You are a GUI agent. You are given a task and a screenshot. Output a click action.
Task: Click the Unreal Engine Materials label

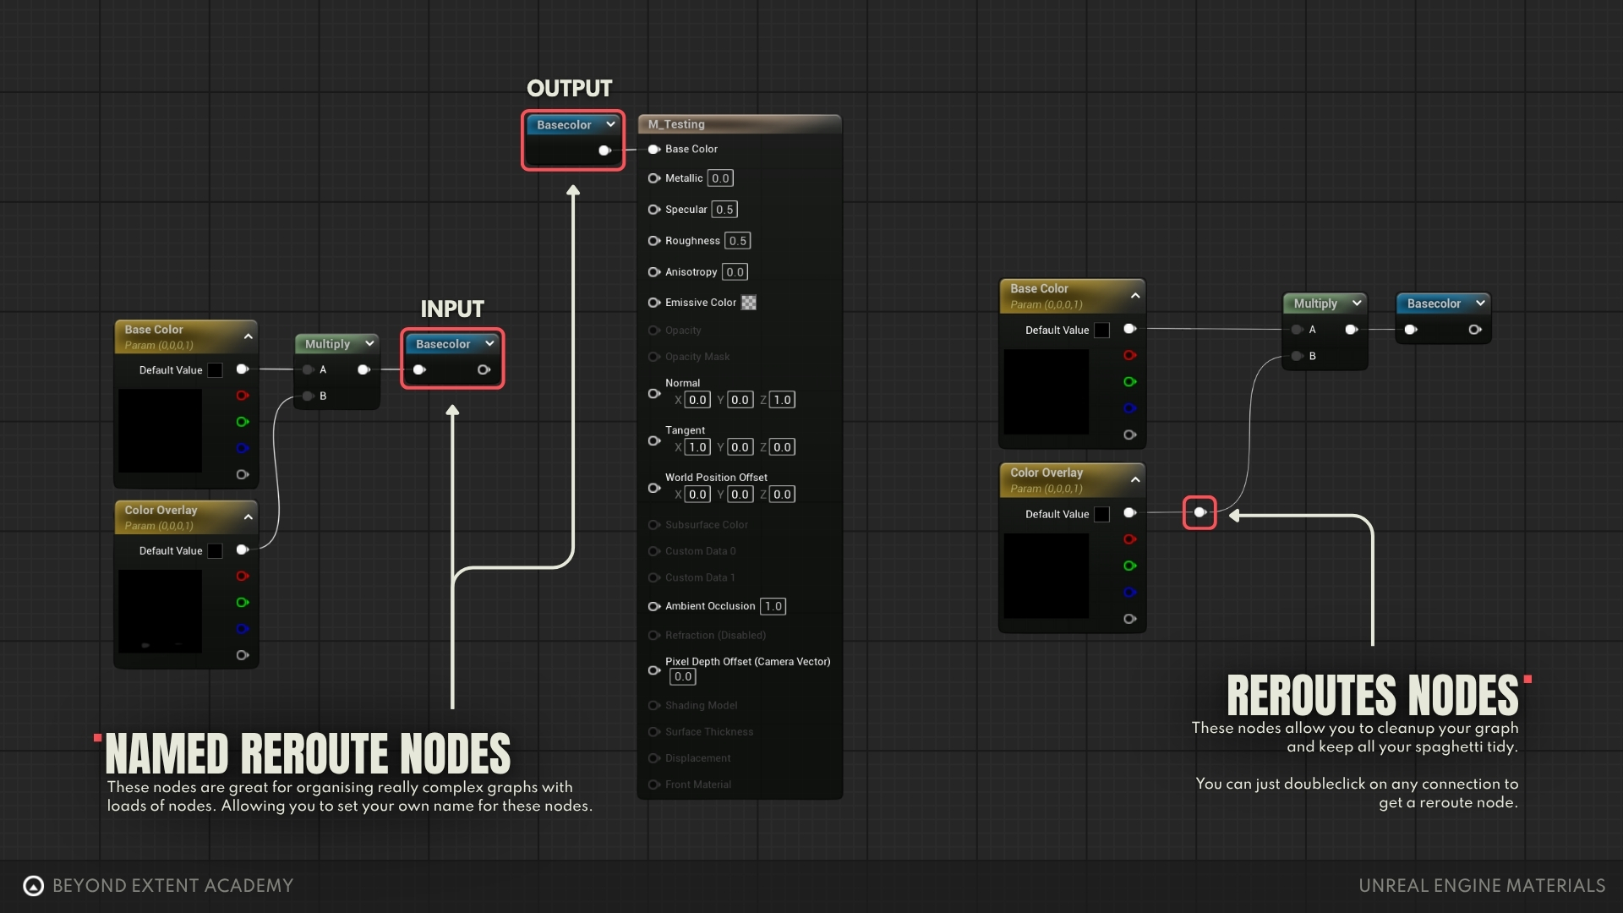point(1481,885)
